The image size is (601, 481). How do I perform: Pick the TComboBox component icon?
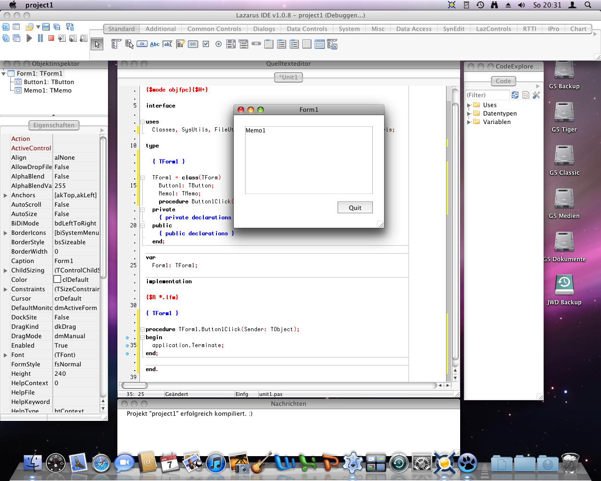click(x=244, y=44)
